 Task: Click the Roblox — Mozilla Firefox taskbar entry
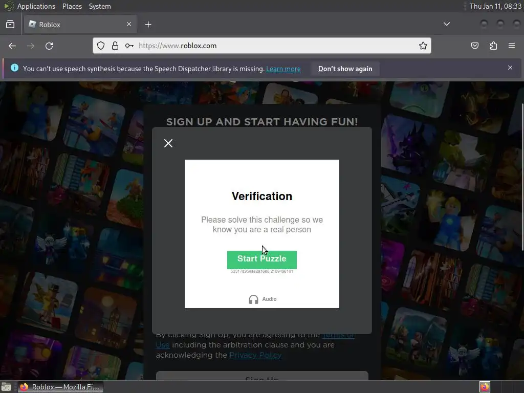pyautogui.click(x=60, y=387)
